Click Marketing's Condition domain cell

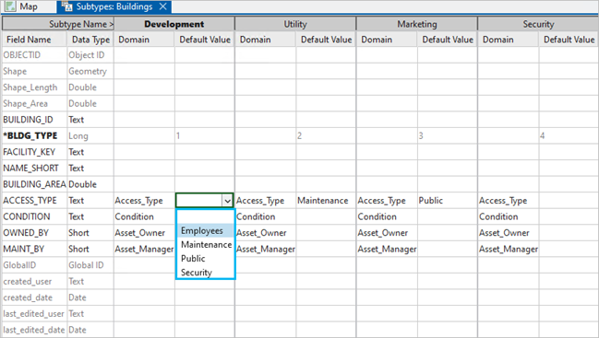tap(387, 216)
